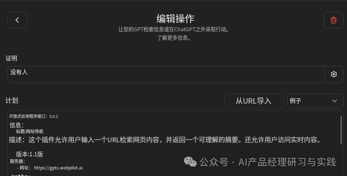This screenshot has height=176, width=347.
Task: Open the 了解更多信息 link
Action: coord(174,38)
